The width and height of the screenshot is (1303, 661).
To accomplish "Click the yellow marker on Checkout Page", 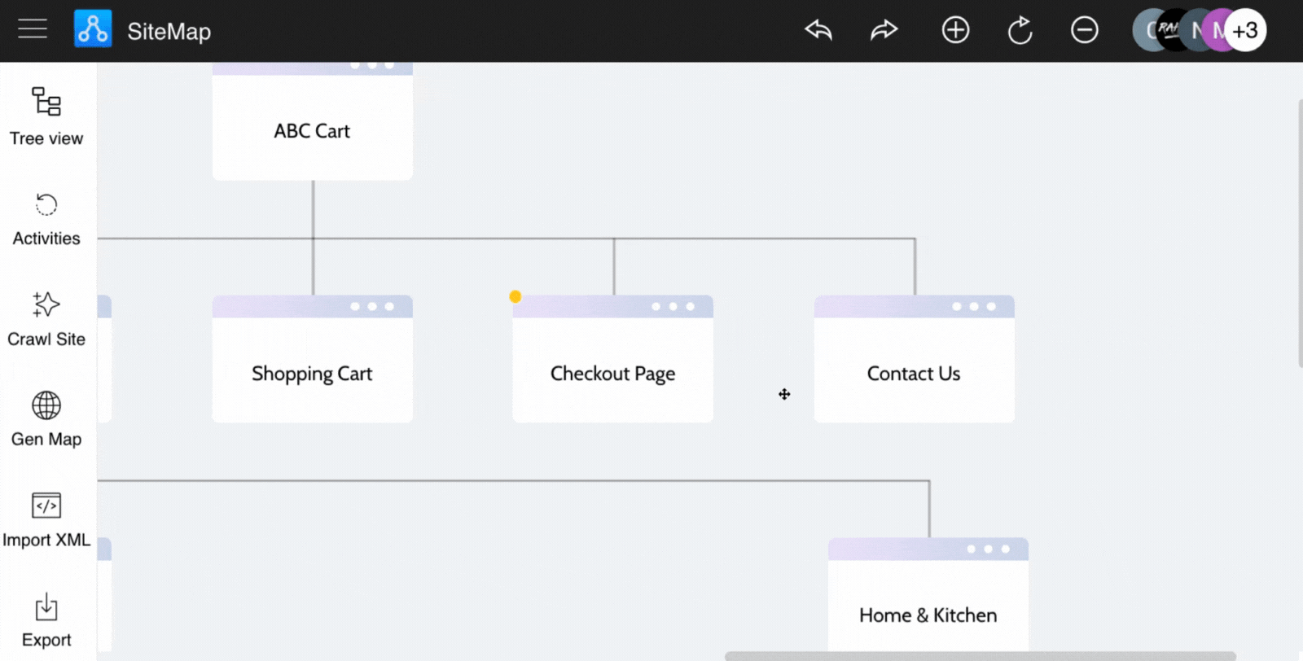I will [x=515, y=296].
